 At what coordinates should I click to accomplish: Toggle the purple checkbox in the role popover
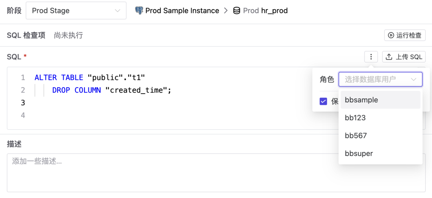click(324, 101)
